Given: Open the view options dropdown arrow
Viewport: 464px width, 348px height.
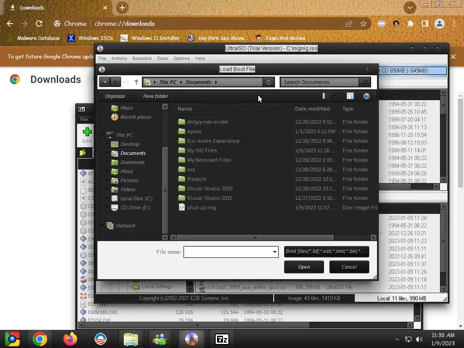Looking at the screenshot, I should tap(335, 96).
